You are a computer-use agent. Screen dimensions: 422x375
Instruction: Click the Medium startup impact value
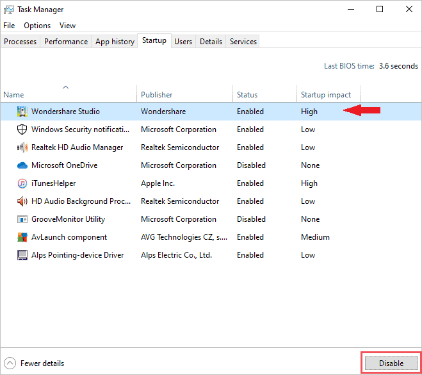315,237
